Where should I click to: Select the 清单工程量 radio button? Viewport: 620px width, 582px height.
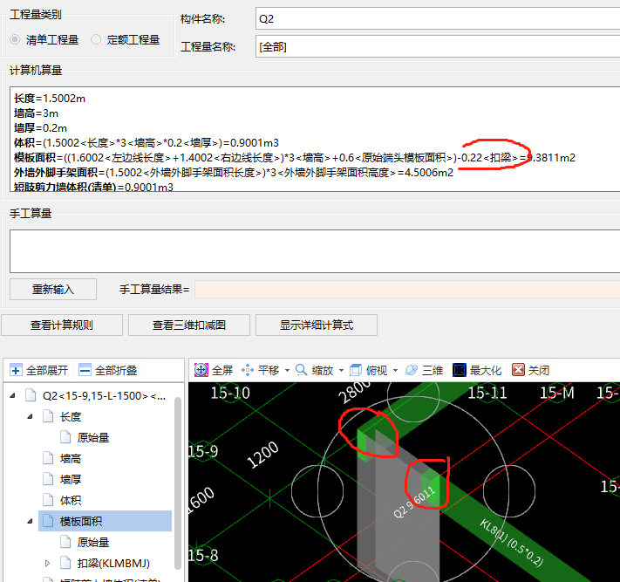pyautogui.click(x=15, y=39)
